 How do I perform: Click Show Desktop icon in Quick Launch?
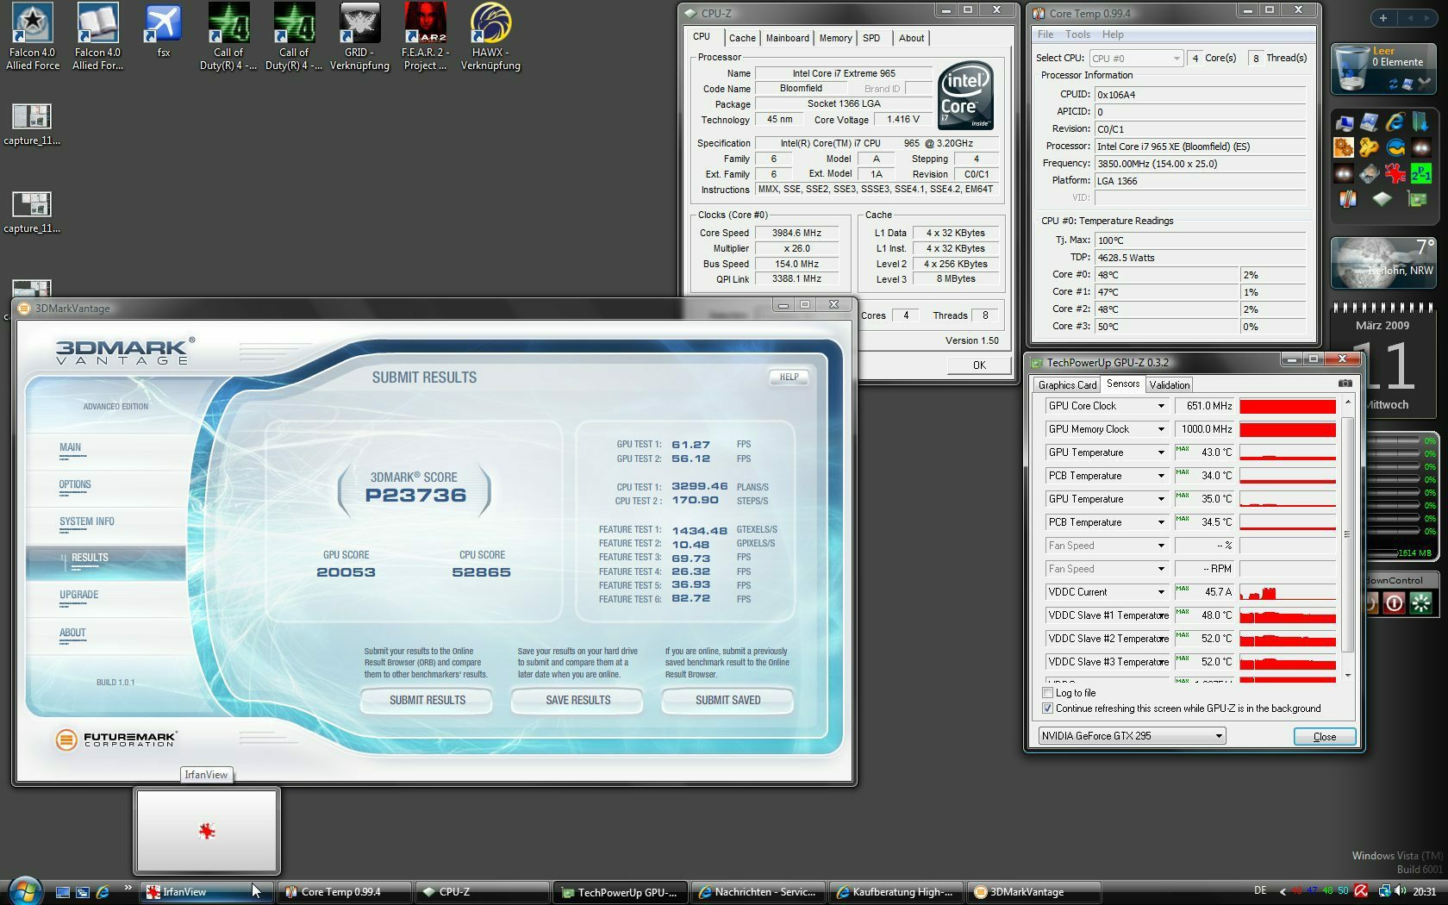point(62,892)
